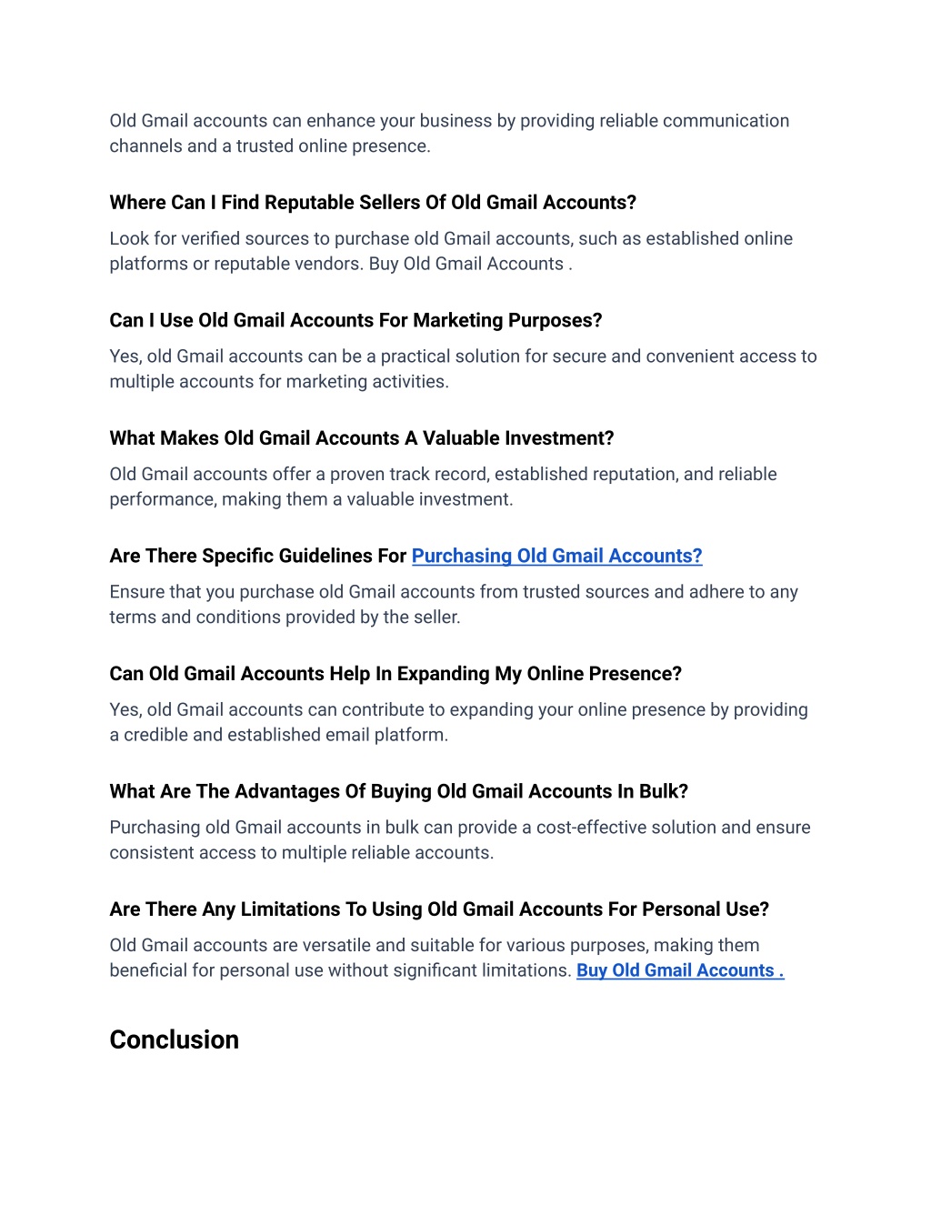
Task: Click the 'practical solution for secure' answer paragraph
Action: [x=464, y=369]
